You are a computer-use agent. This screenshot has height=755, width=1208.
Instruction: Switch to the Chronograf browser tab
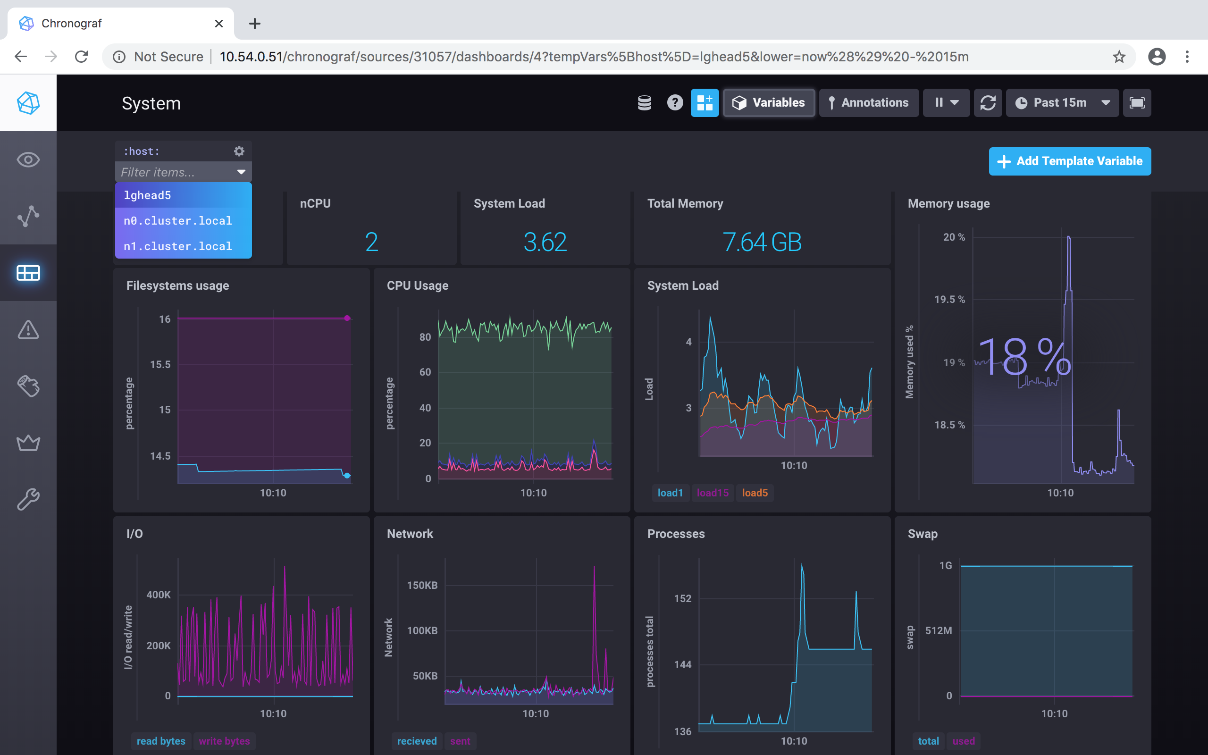point(120,24)
